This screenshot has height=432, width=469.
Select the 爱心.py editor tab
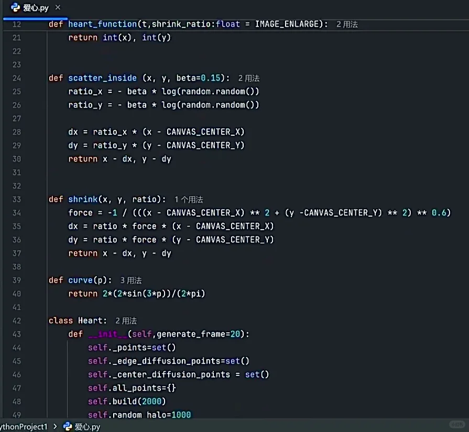coord(35,8)
